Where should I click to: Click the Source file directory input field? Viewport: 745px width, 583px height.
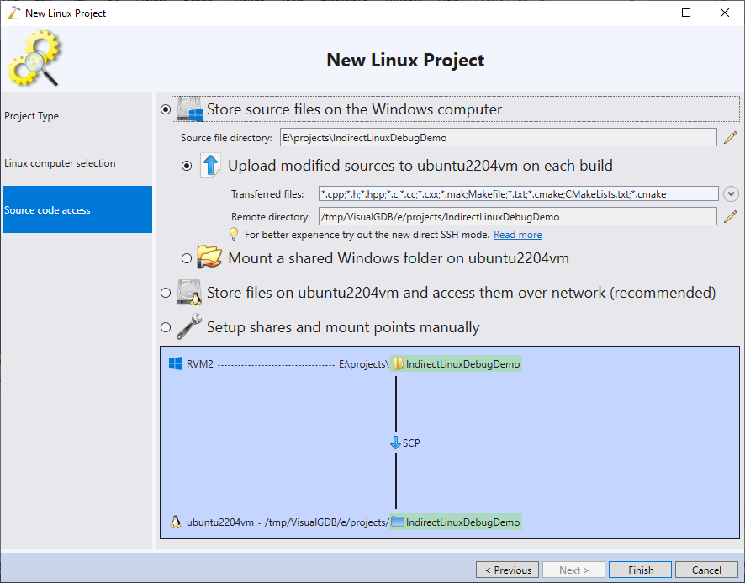click(498, 137)
